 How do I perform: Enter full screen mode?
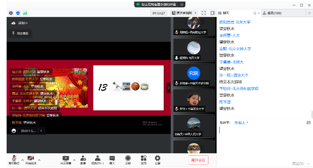[204, 13]
